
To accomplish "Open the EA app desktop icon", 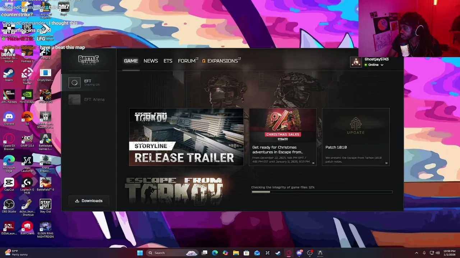I will pos(27,119).
